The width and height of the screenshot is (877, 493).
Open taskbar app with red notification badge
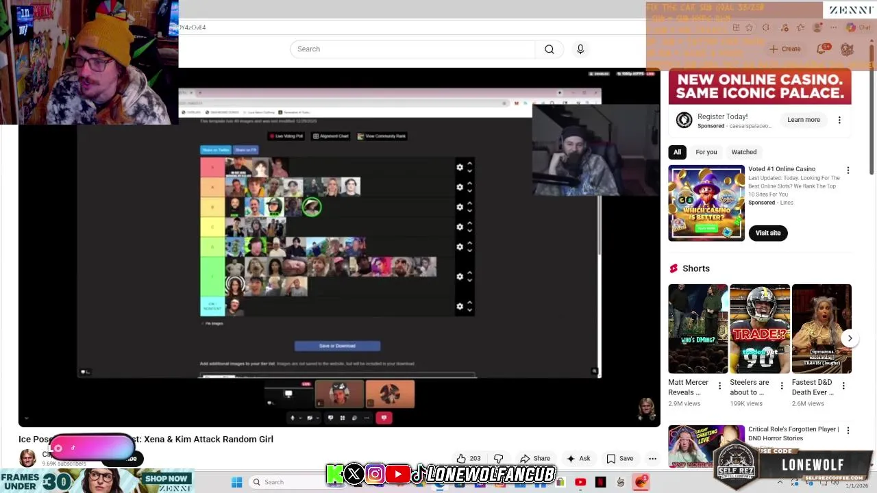coord(641,482)
